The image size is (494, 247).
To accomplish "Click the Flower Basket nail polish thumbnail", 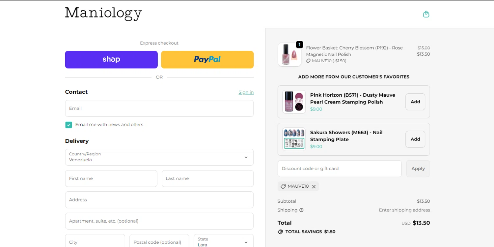I will click(x=289, y=54).
